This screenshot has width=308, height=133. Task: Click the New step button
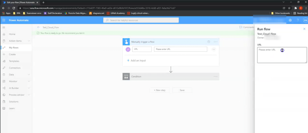tap(160, 90)
